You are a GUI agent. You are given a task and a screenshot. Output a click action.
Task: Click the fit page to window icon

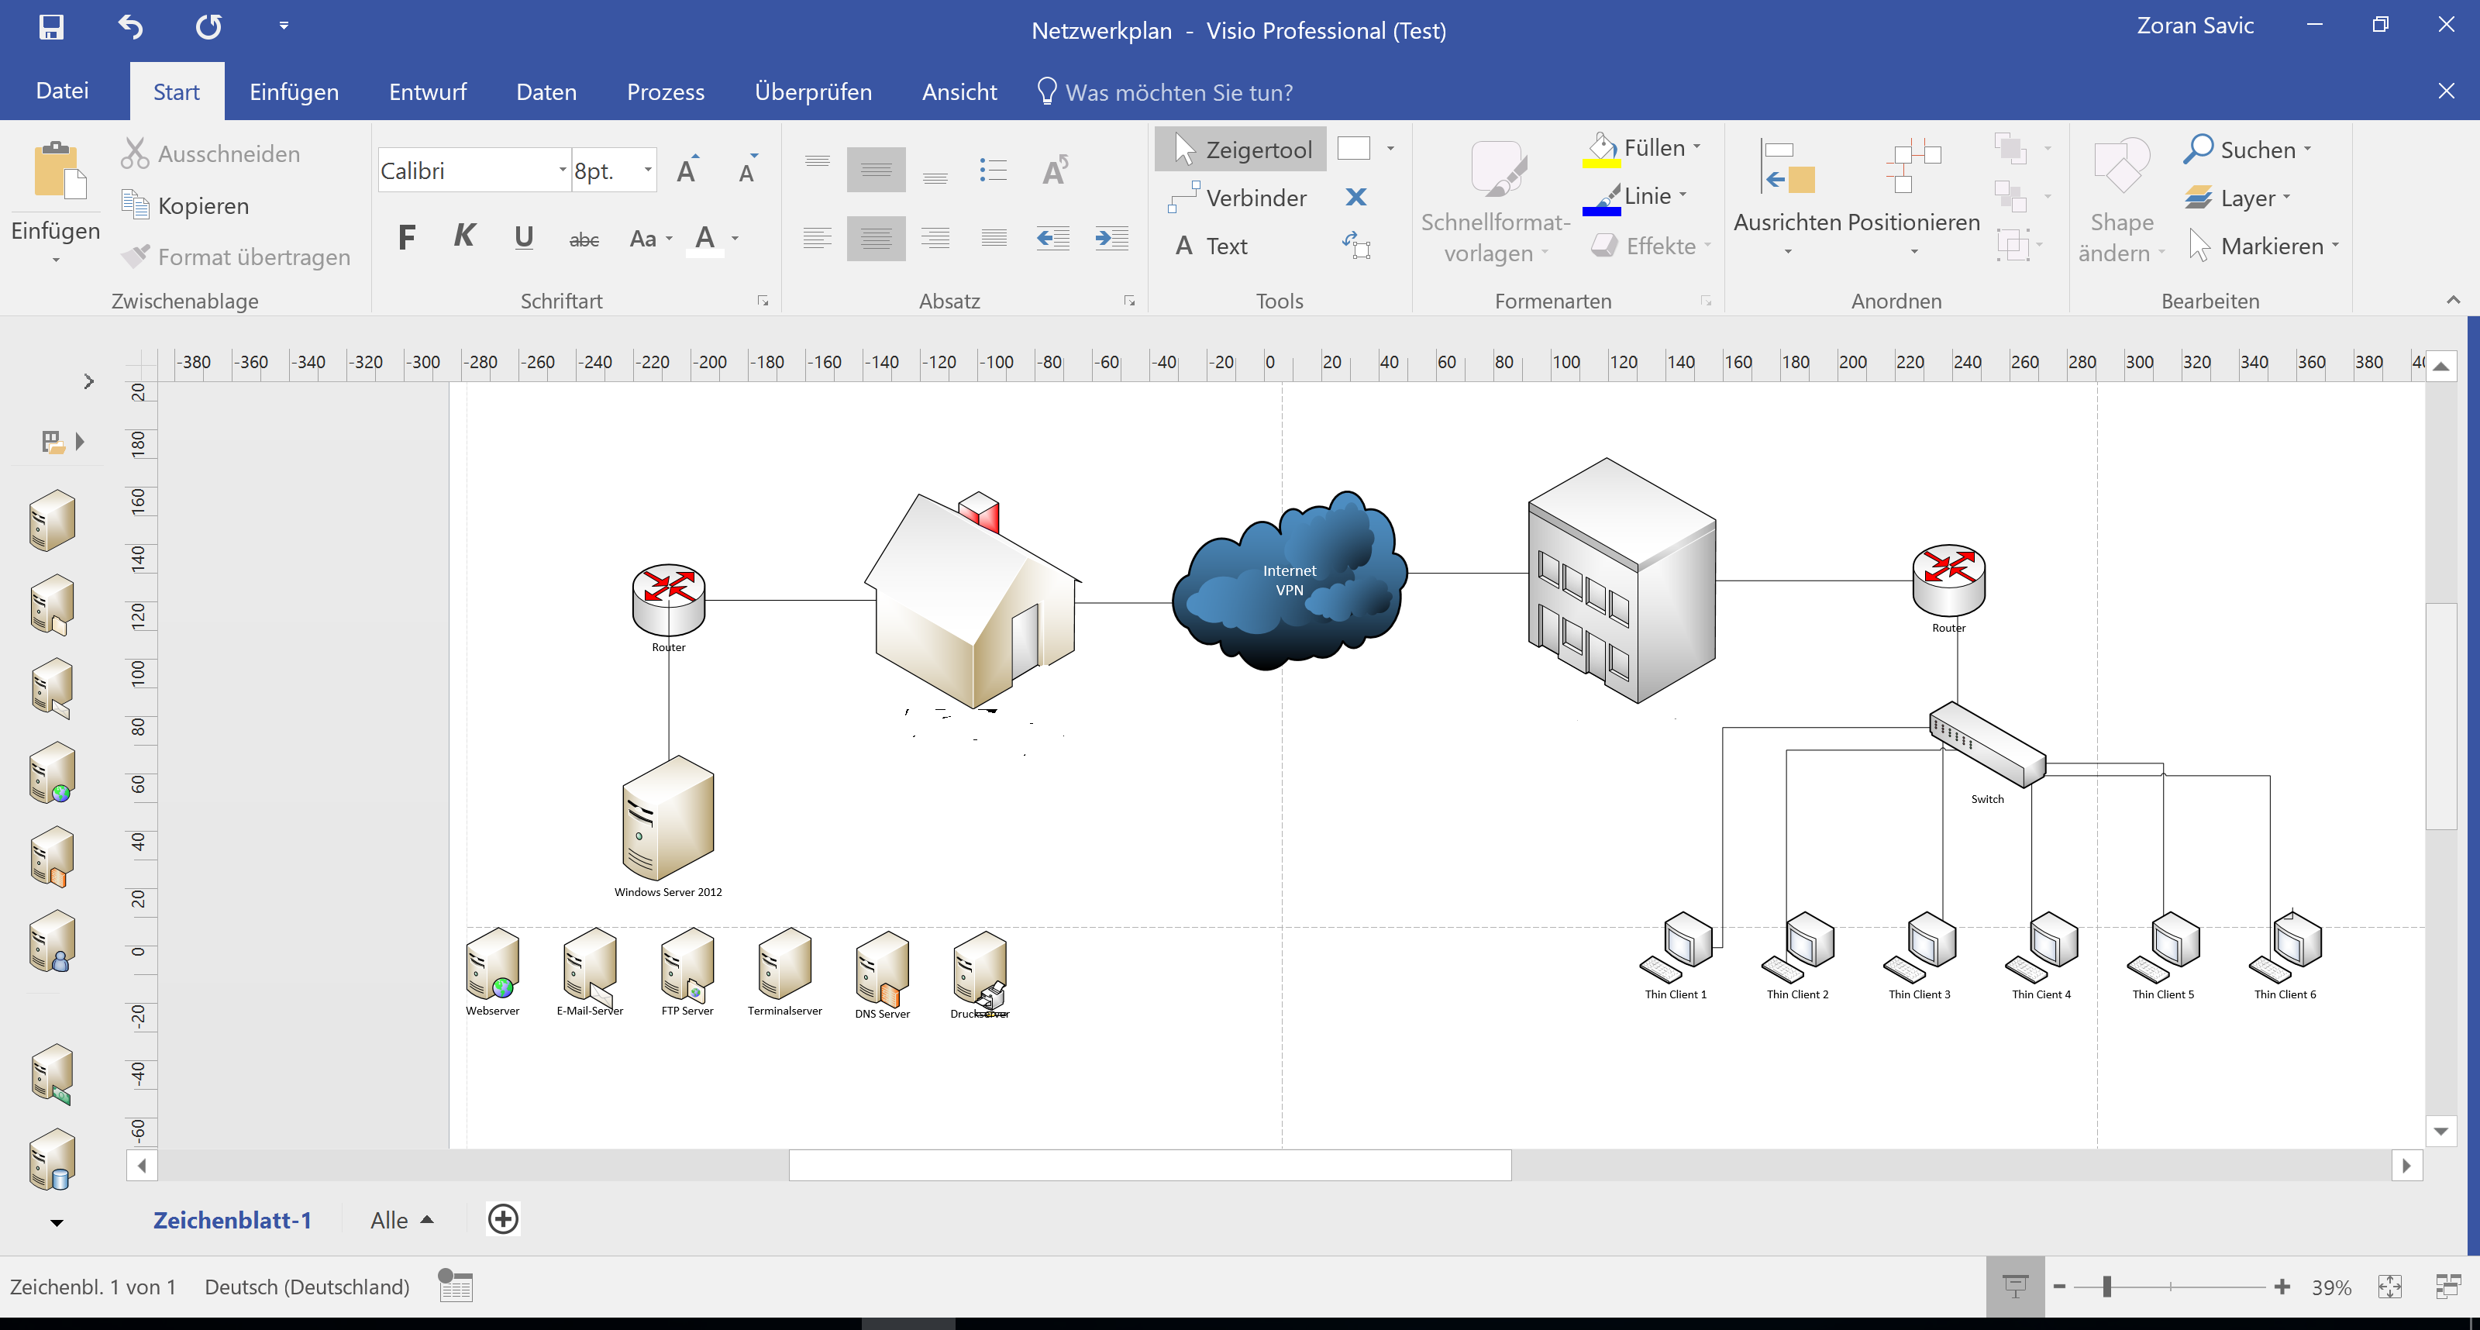[x=2389, y=1287]
